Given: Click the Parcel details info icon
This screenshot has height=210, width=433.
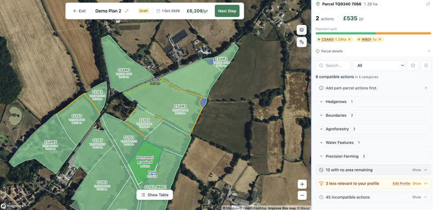Looking at the screenshot, I should pos(318,51).
